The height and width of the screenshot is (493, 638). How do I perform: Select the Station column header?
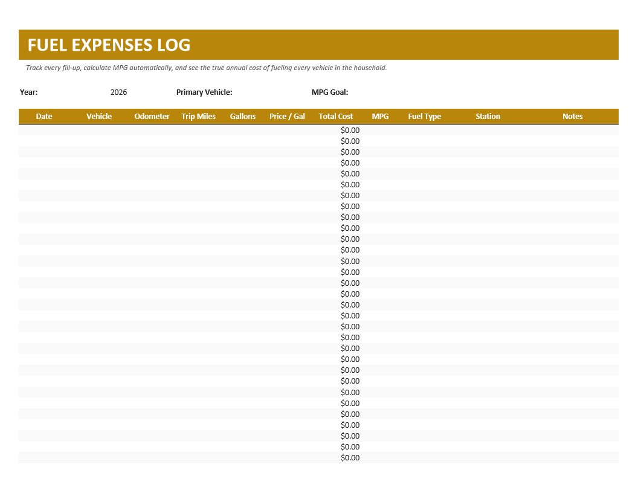click(x=488, y=117)
